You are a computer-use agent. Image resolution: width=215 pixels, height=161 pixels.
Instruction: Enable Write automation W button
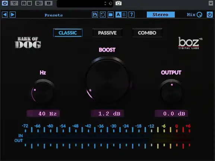pyautogui.click(x=29, y=3)
